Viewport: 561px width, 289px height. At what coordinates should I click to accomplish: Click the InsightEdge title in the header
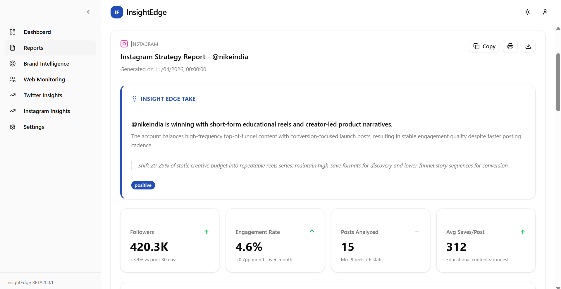[146, 12]
